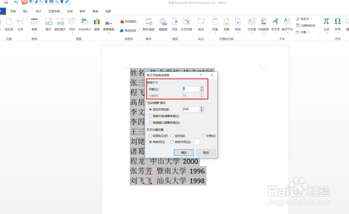Undo the last action in quick access toolbar
Viewport: 349px width, 214px height.
(x=16, y=2)
